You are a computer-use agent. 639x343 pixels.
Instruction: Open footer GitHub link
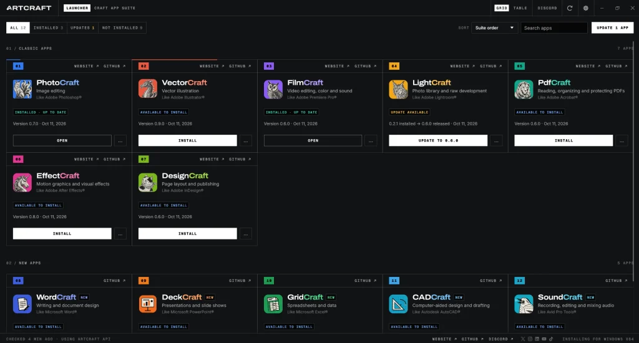pyautogui.click(x=472, y=339)
